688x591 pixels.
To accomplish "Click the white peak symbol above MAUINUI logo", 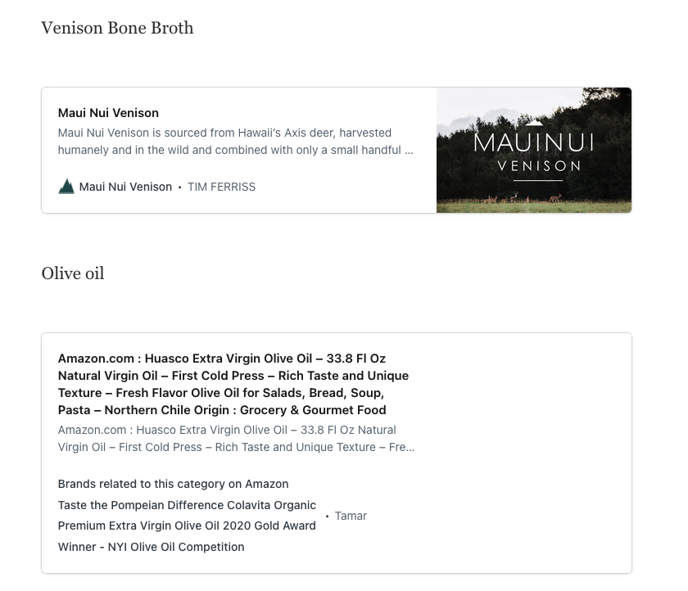I will (533, 122).
